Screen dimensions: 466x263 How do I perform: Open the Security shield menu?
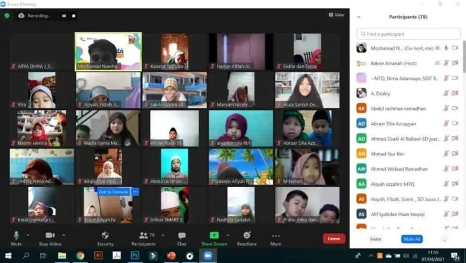pos(105,238)
